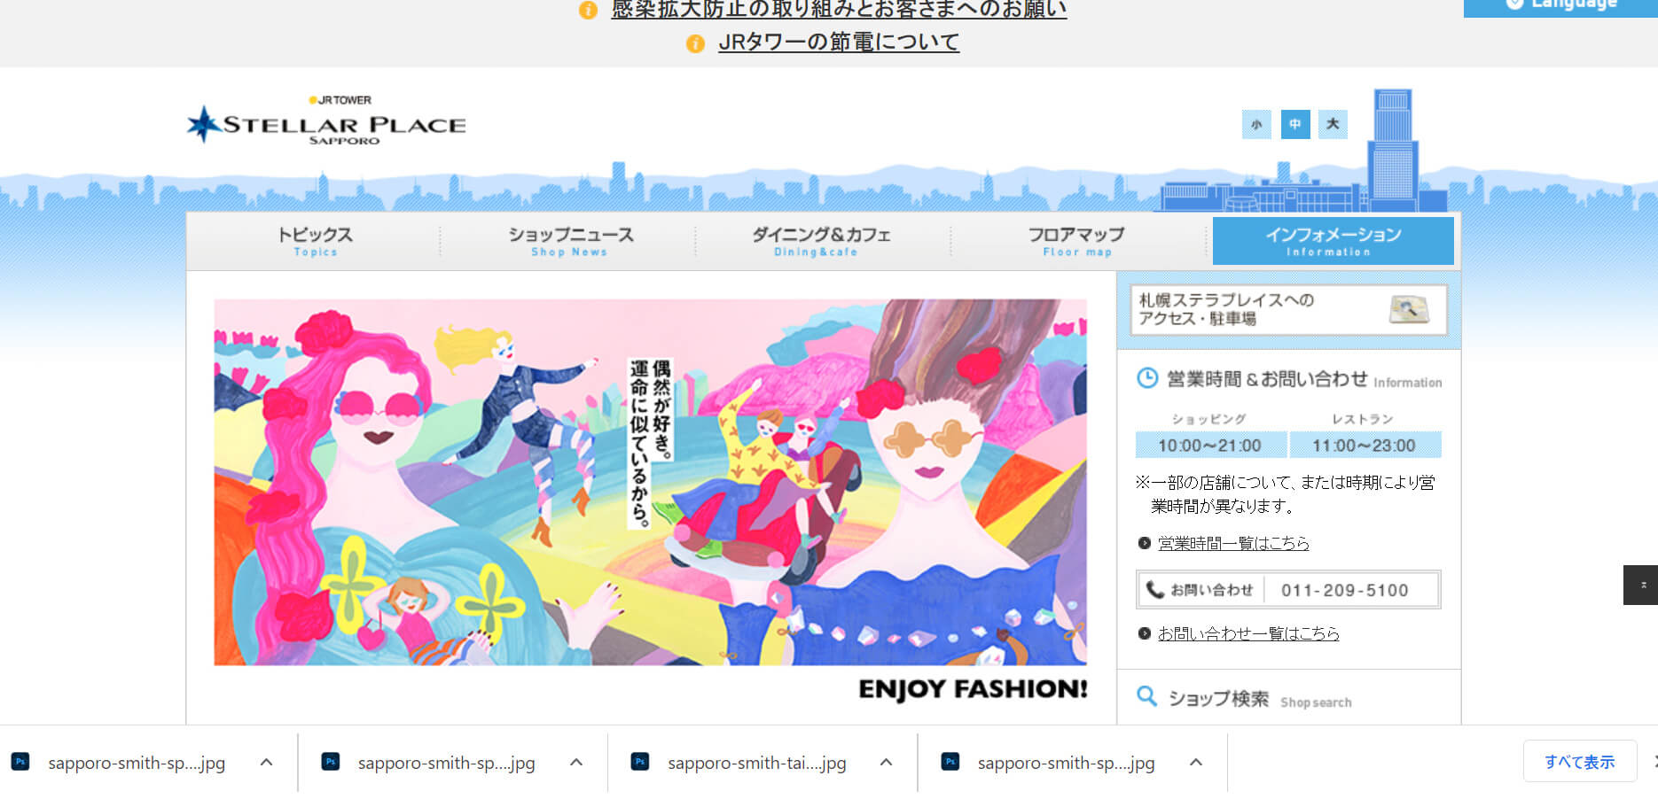Switch font size to 大
Image resolution: width=1658 pixels, height=799 pixels.
coord(1331,125)
